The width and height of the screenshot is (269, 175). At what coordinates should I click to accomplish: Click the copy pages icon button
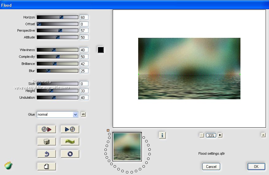coord(46,166)
